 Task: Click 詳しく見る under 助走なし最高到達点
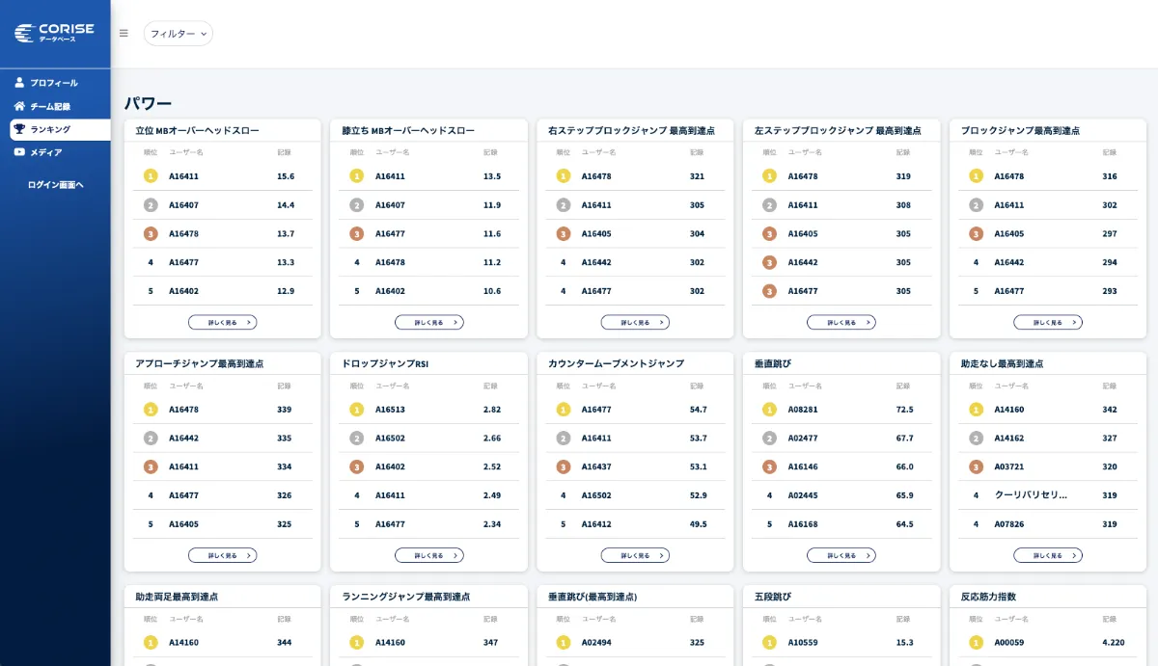(1048, 555)
